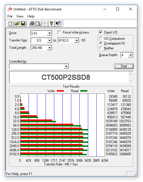Select the Neither radio button
Viewport: 143px width, 182px height.
[101, 48]
